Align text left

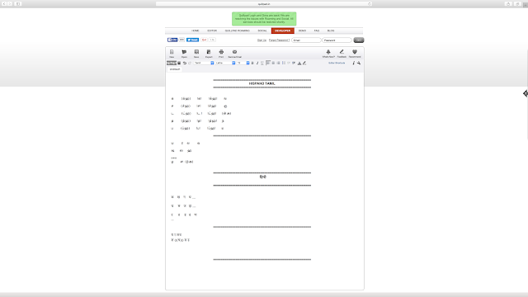pyautogui.click(x=268, y=63)
